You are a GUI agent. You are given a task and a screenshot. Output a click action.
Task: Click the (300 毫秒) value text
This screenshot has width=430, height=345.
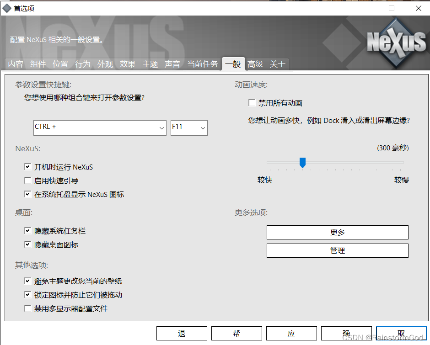point(392,148)
